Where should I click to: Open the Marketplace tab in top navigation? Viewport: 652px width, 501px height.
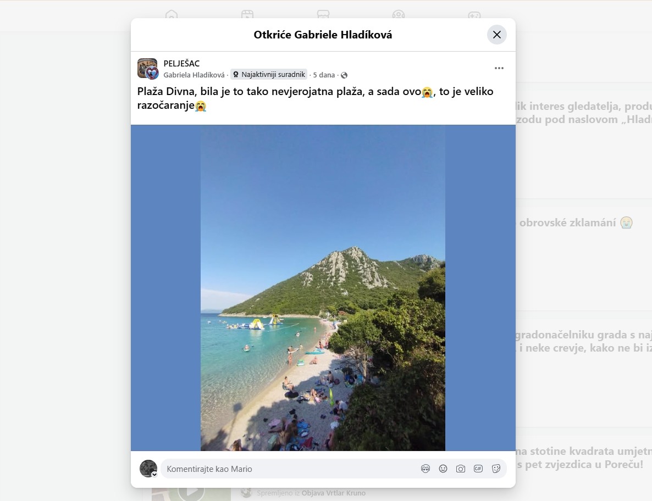pos(323,15)
